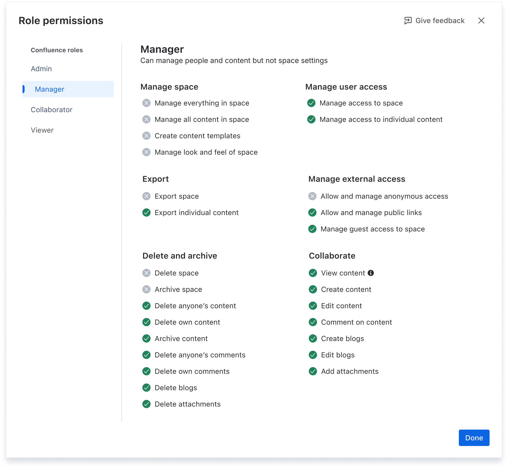The width and height of the screenshot is (508, 468).
Task: Toggle the Delete anyone's content permission
Action: [146, 306]
